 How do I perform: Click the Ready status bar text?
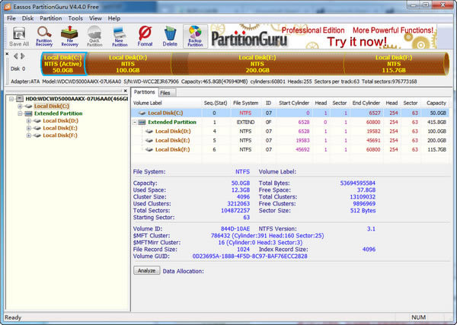(x=13, y=317)
